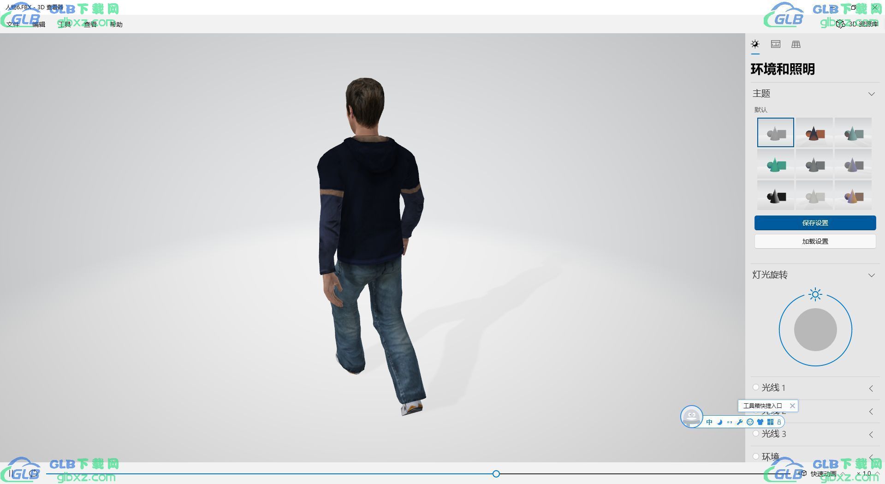Select the red-orange cone theme thumbnail
The width and height of the screenshot is (885, 484).
coord(814,132)
